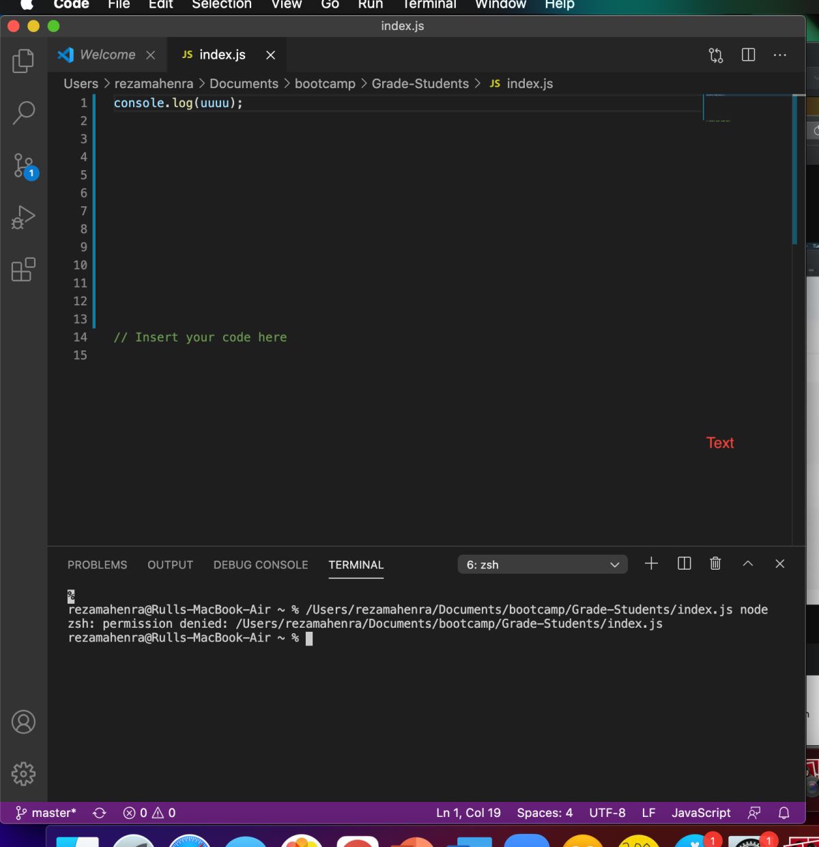Open Source Control view with 1 change
The image size is (819, 847).
point(25,166)
